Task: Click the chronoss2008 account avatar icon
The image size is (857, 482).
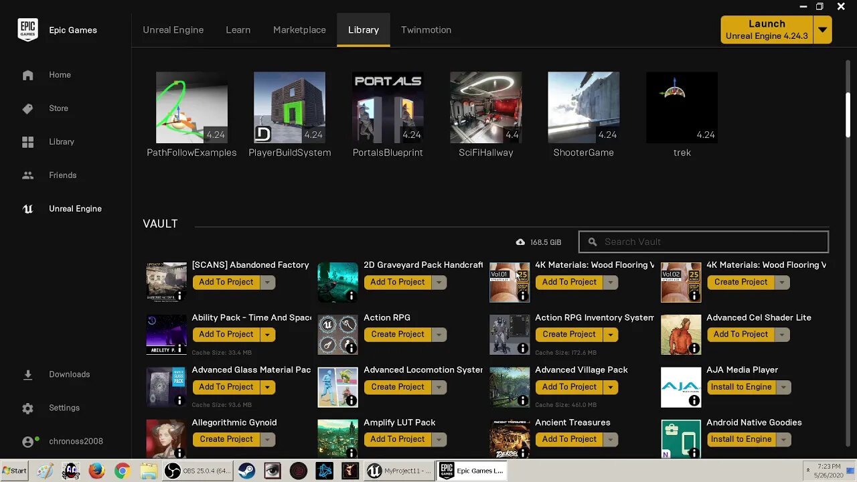Action: [x=27, y=442]
